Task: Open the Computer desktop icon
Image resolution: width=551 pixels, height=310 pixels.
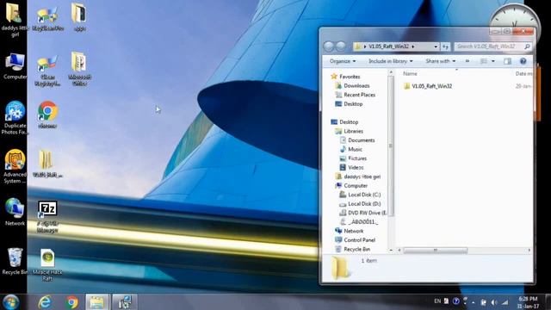Action: pyautogui.click(x=15, y=66)
